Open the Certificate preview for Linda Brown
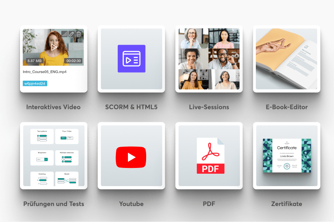The width and height of the screenshot is (334, 222). pyautogui.click(x=287, y=156)
